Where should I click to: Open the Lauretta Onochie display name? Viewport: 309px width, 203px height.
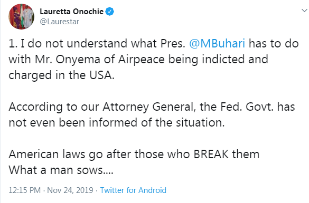click(71, 12)
